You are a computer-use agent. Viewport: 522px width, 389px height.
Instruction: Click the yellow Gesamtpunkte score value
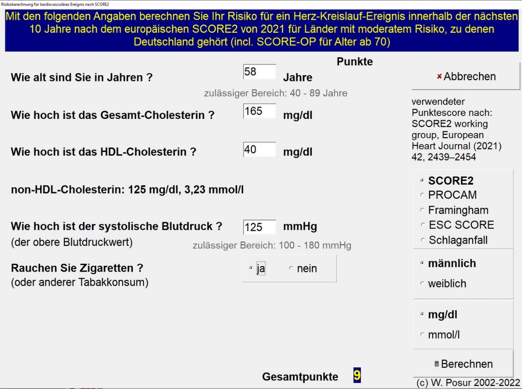point(357,376)
